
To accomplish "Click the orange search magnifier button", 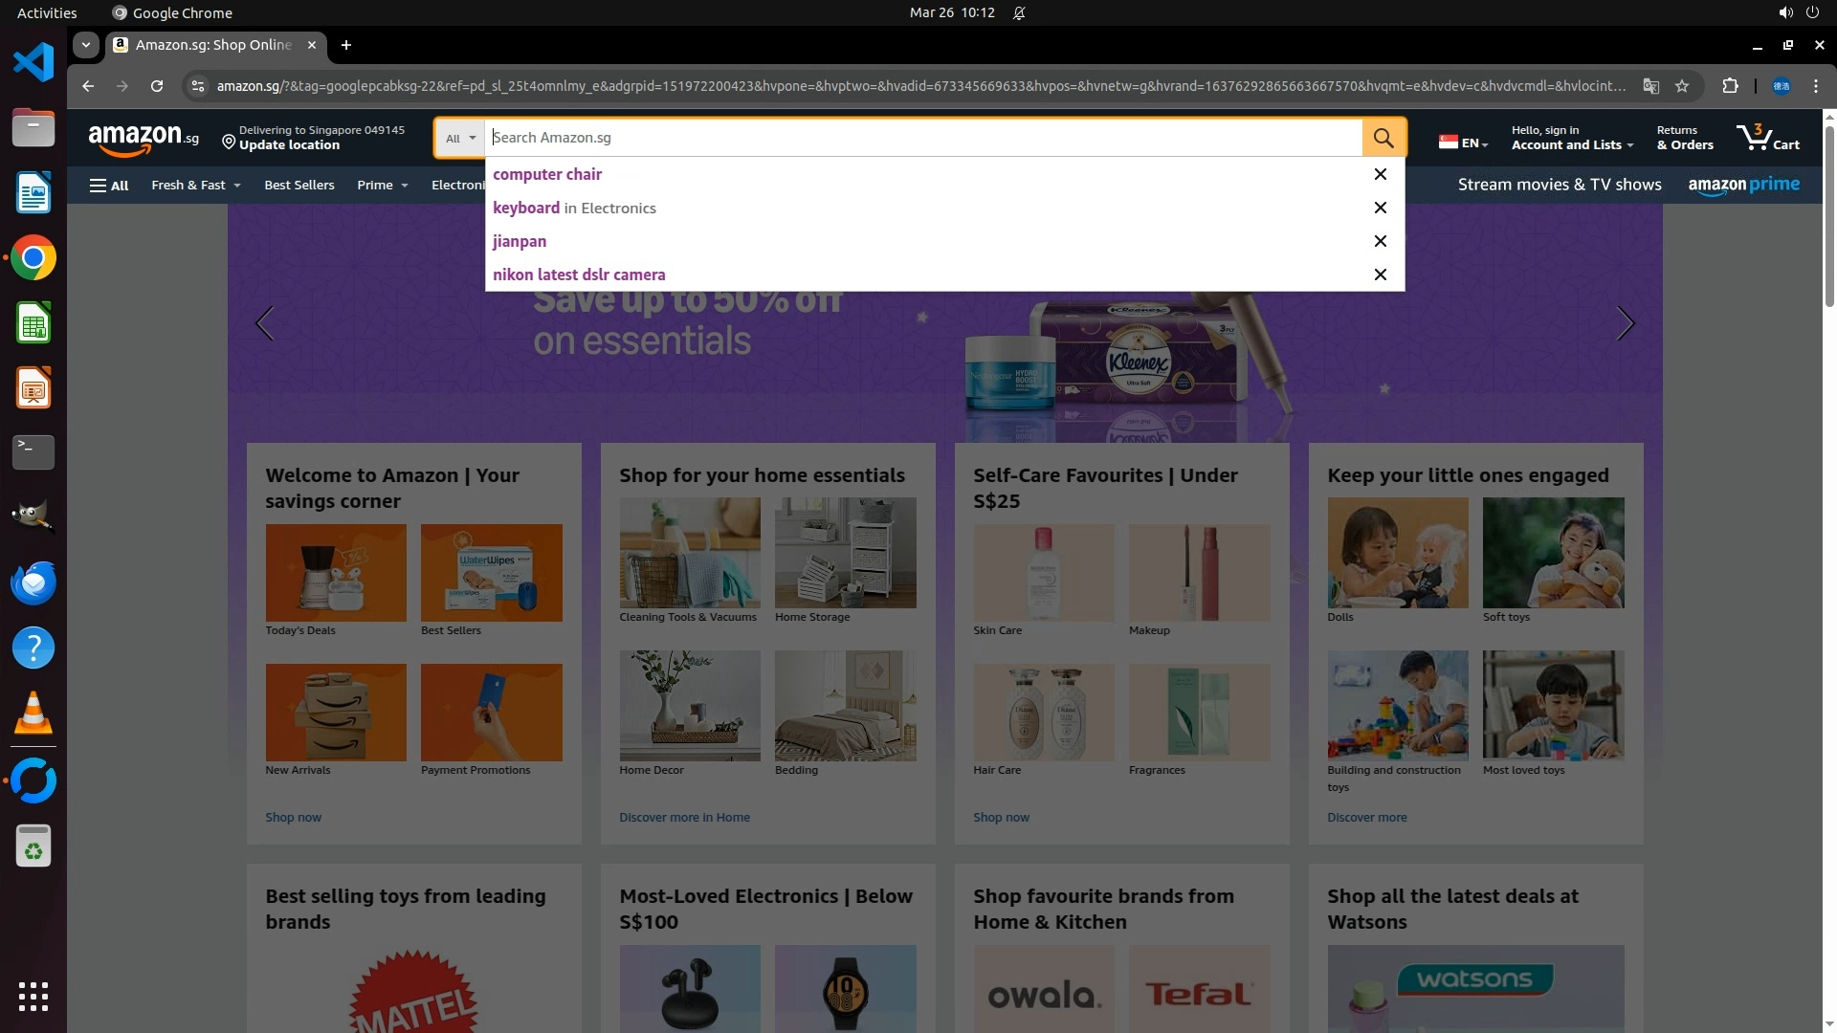I will pyautogui.click(x=1383, y=138).
